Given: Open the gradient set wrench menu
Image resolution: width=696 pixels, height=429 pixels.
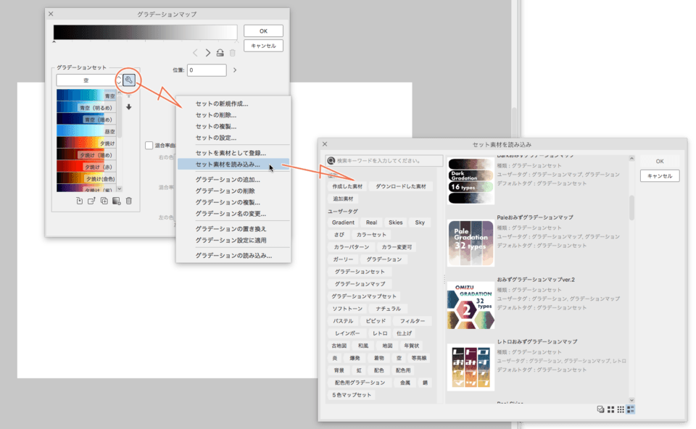Looking at the screenshot, I should point(128,79).
